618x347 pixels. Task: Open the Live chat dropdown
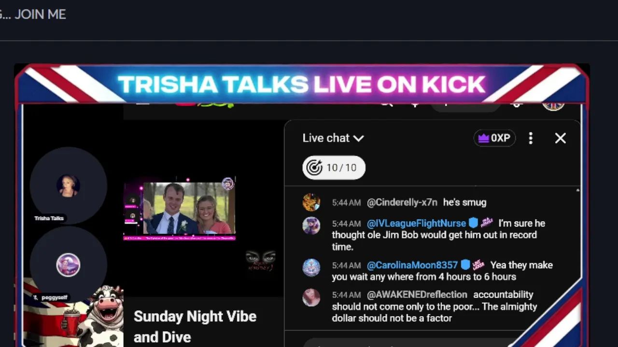pyautogui.click(x=333, y=138)
